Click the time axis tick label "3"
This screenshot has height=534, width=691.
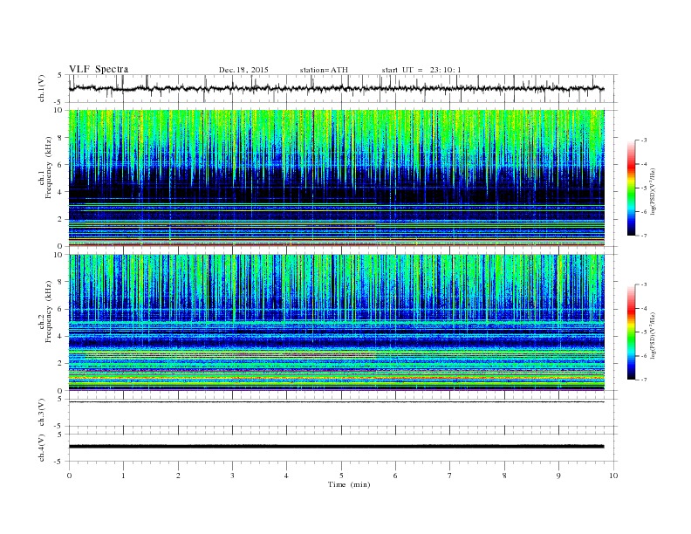pyautogui.click(x=232, y=476)
